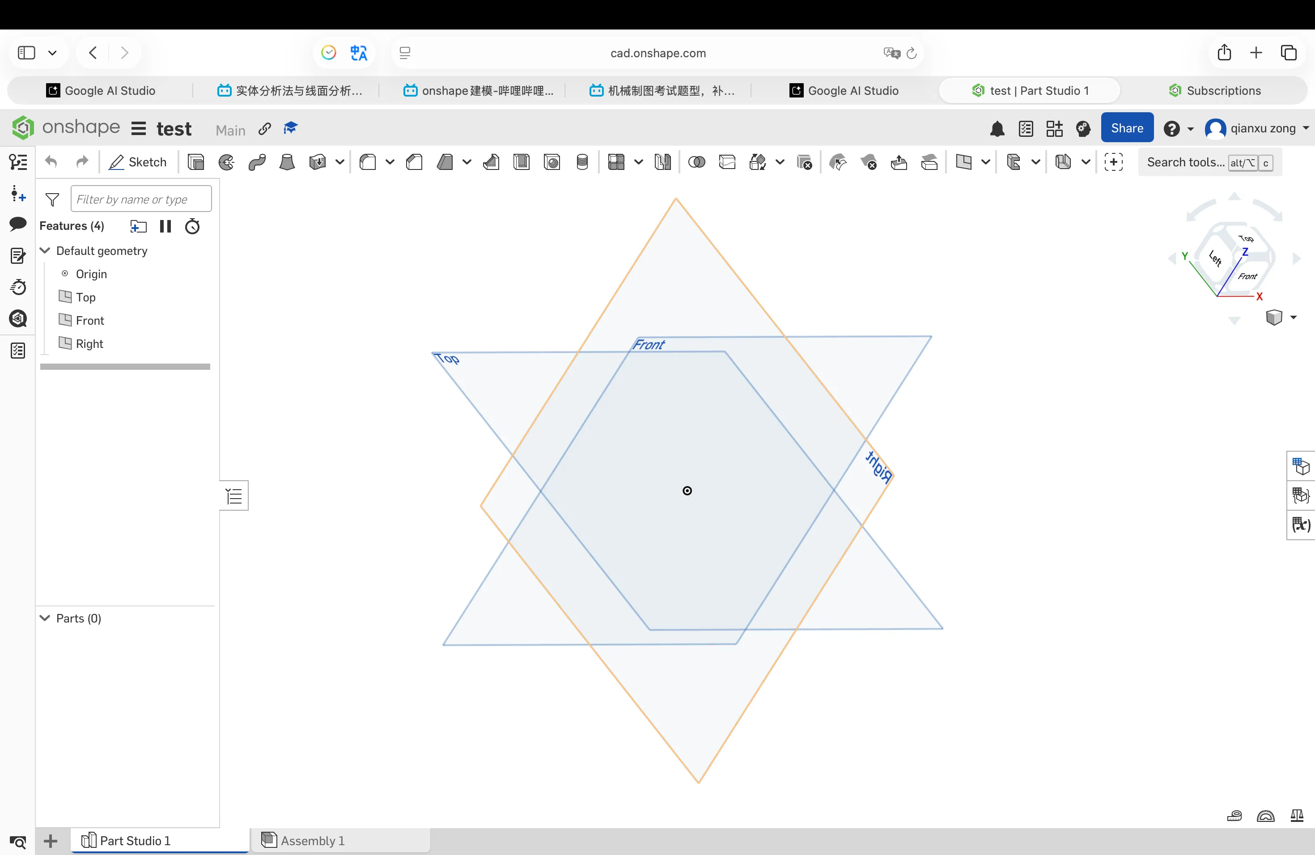Open the view cube display options dropdown

click(1293, 317)
